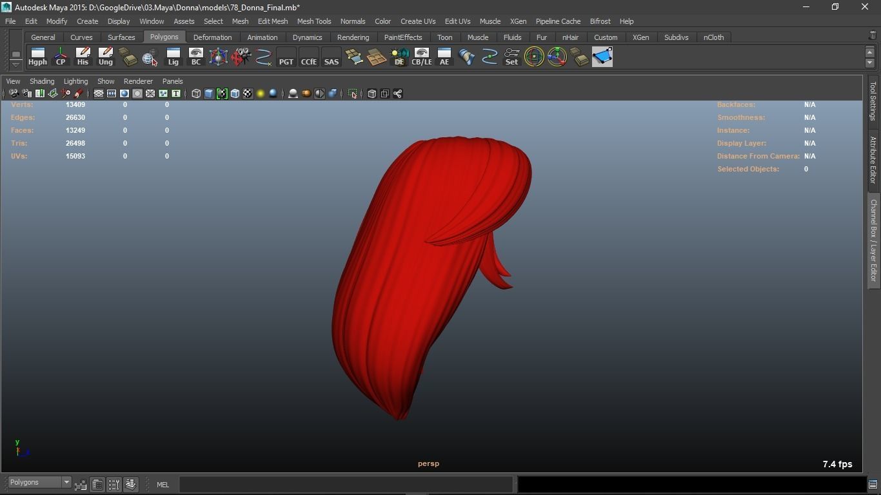The height and width of the screenshot is (495, 881).
Task: Open the Create UVs menu
Action: pos(418,21)
